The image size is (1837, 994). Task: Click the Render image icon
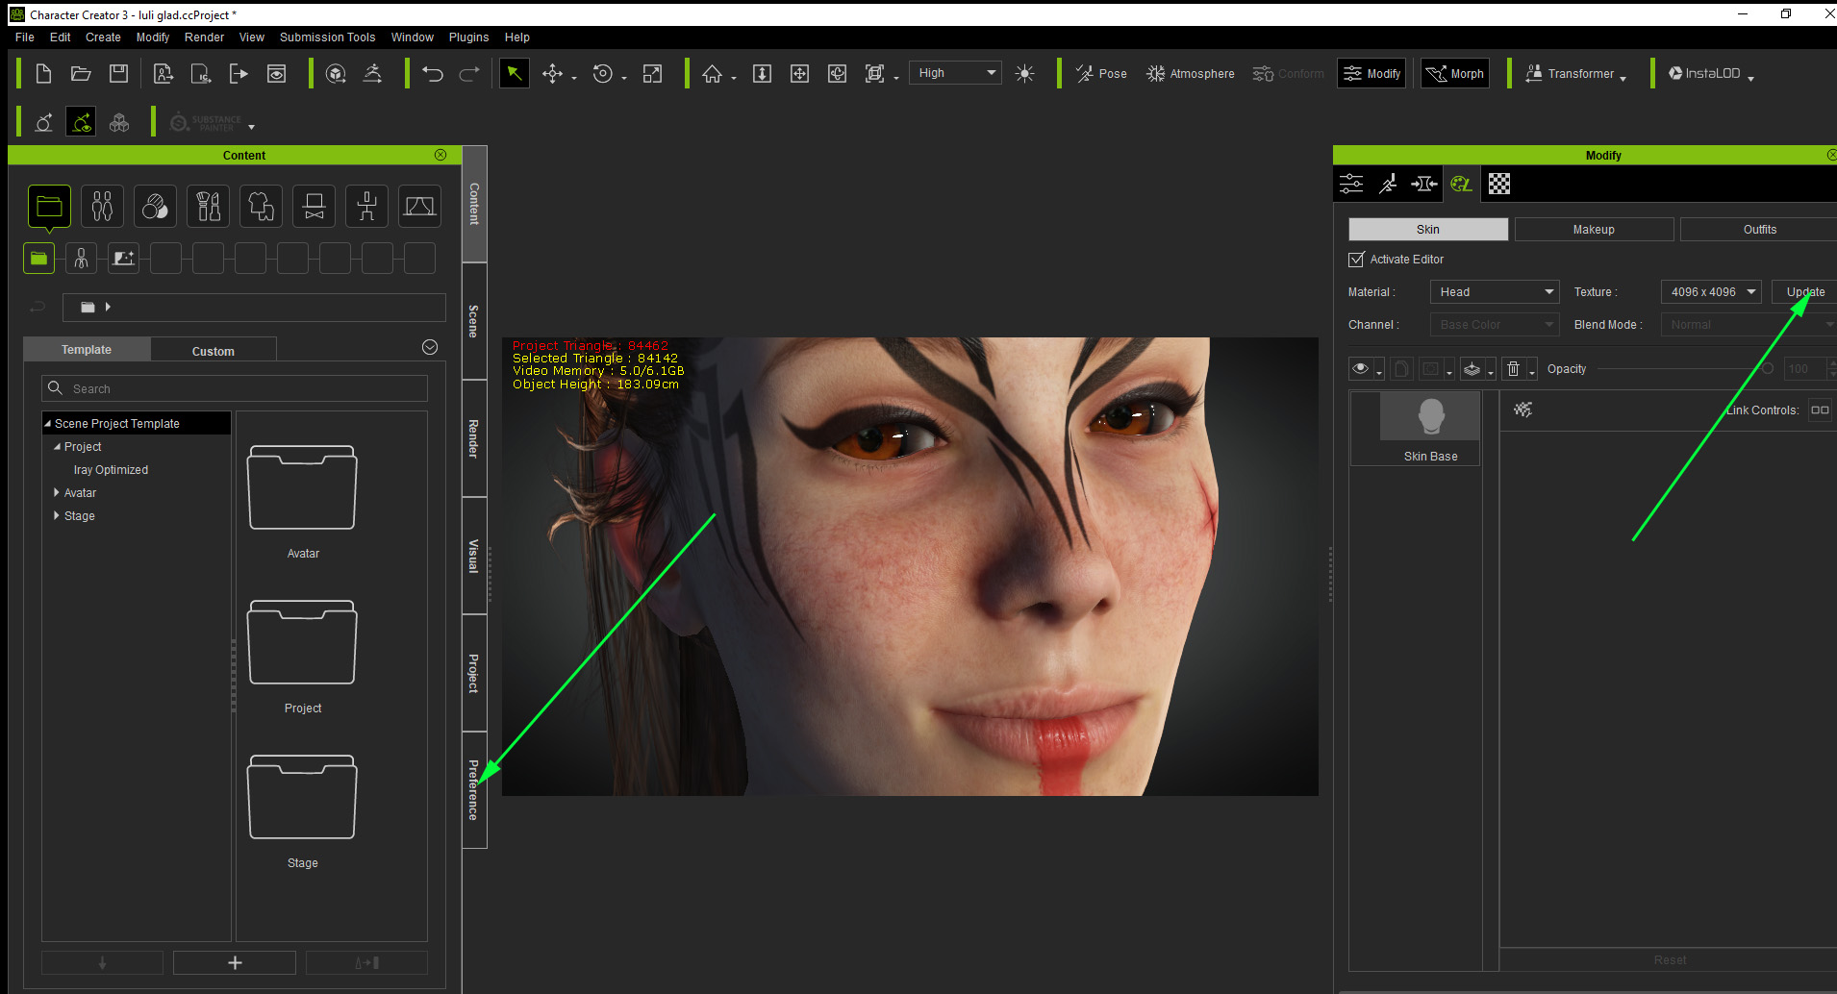[276, 74]
